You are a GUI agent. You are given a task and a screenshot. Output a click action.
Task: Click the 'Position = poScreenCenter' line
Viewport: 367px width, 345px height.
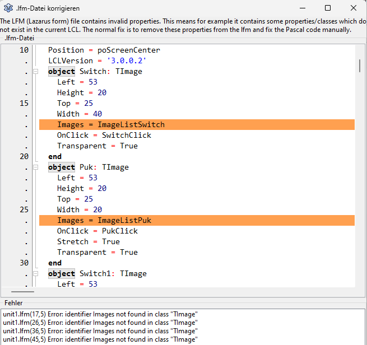[104, 50]
